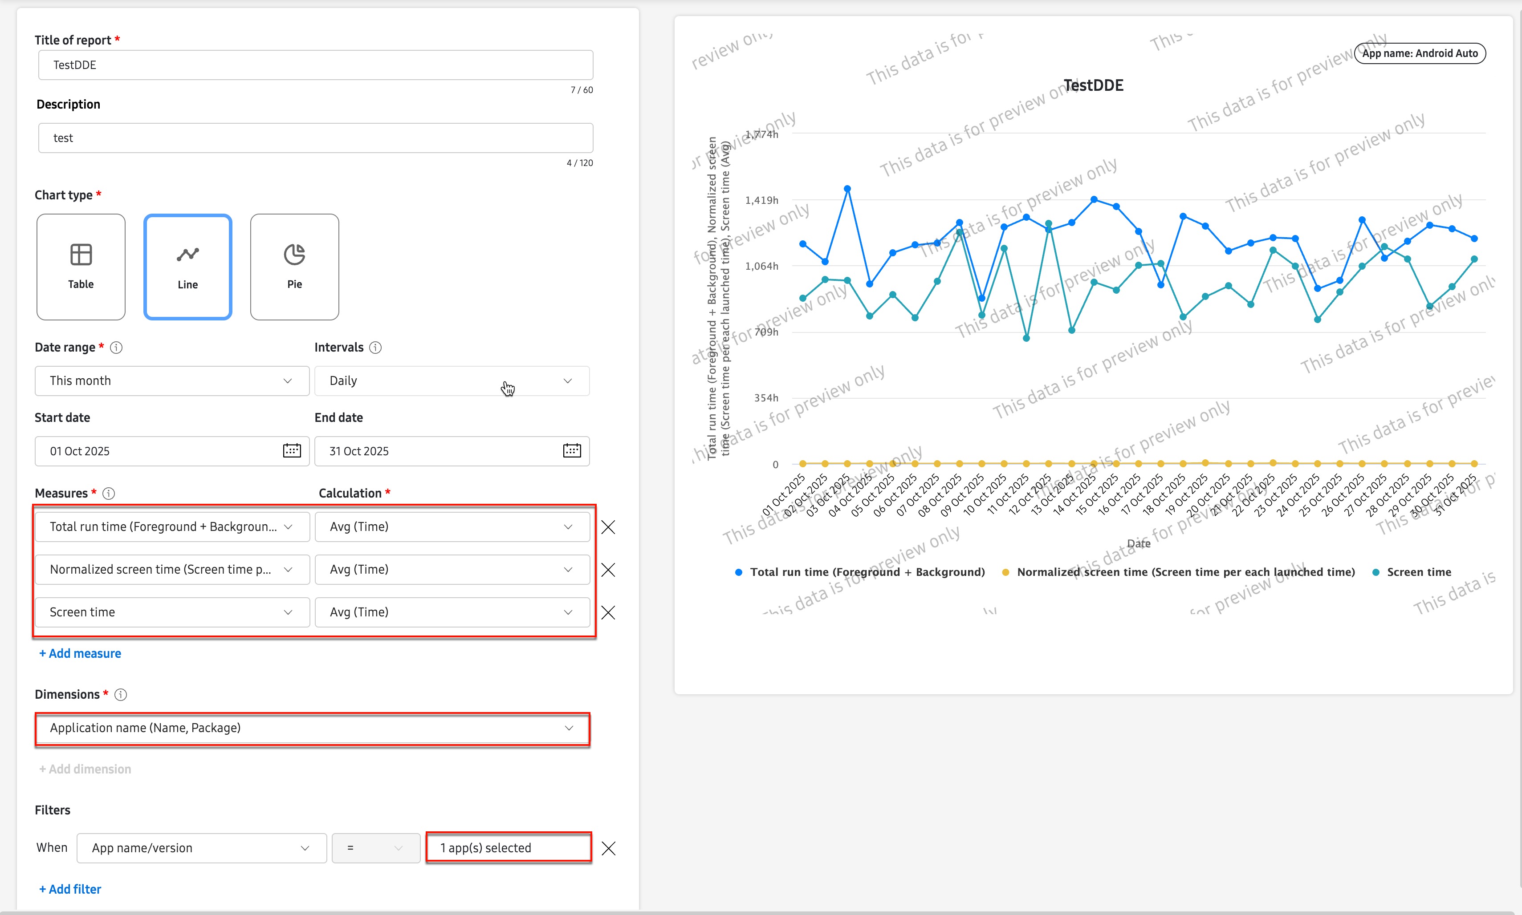The height and width of the screenshot is (915, 1522).
Task: Toggle Total run time legend series
Action: 866,572
